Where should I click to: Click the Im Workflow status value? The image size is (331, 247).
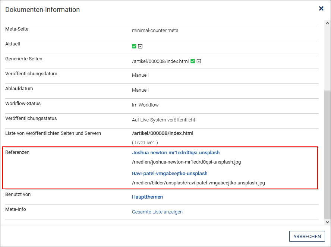pos(145,105)
